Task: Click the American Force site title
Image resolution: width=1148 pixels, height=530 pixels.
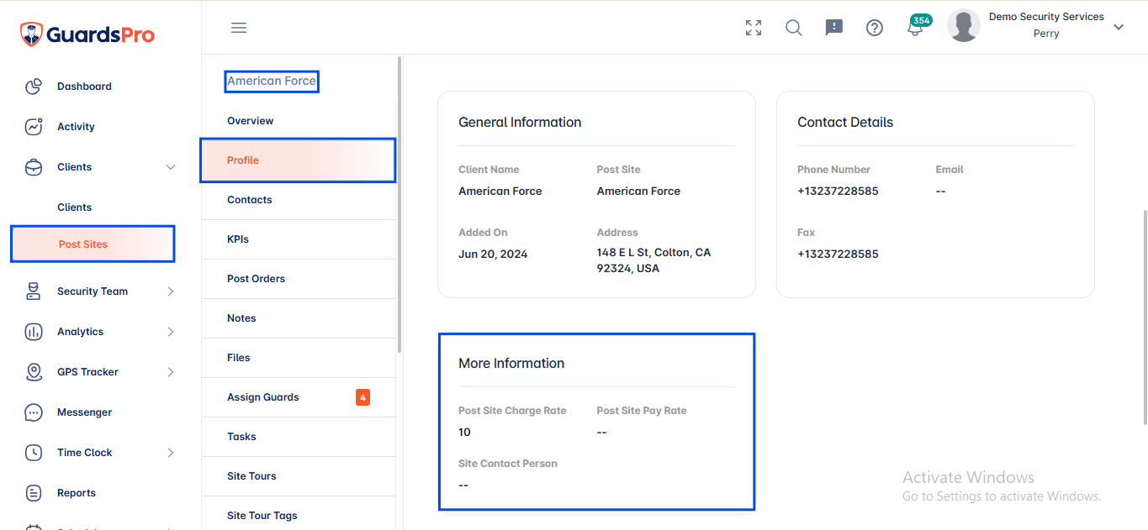Action: (x=272, y=81)
